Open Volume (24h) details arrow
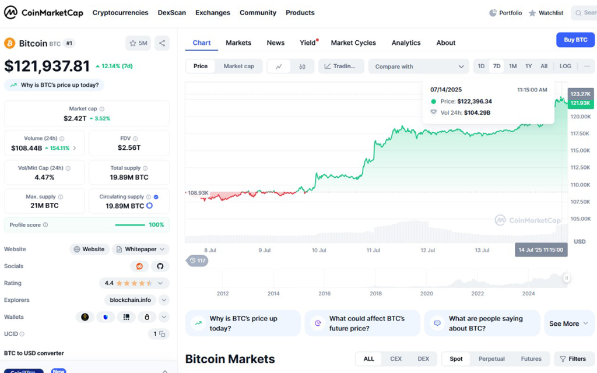This screenshot has height=373, width=597. tap(75, 148)
